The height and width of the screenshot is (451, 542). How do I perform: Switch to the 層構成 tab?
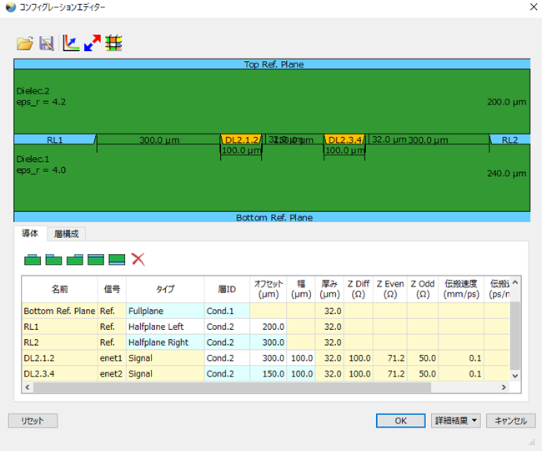(x=67, y=234)
